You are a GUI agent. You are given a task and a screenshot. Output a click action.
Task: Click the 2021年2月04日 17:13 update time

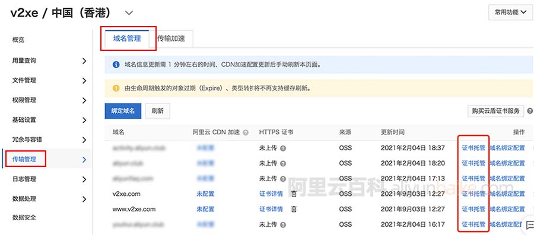tap(413, 179)
